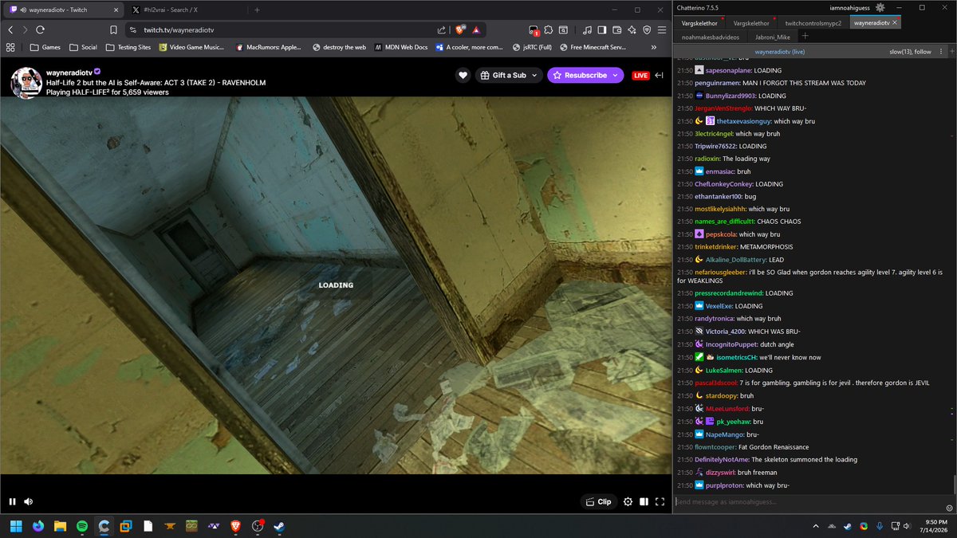The image size is (957, 538).
Task: Pause the Twitch stream playback
Action: 12,501
